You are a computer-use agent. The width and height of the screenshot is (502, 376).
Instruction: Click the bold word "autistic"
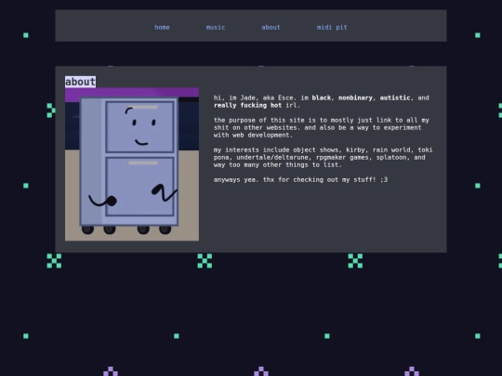click(x=395, y=97)
